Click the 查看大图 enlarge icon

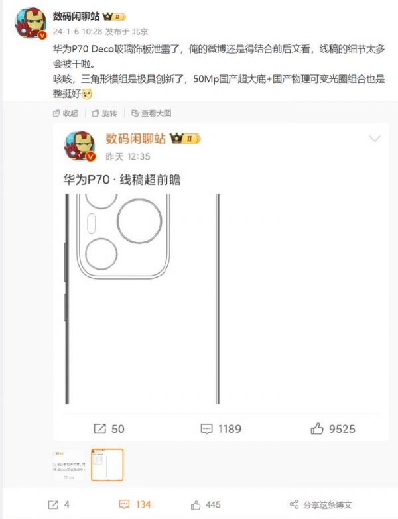click(135, 113)
